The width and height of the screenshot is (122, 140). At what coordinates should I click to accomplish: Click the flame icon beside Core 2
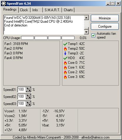[65, 72]
